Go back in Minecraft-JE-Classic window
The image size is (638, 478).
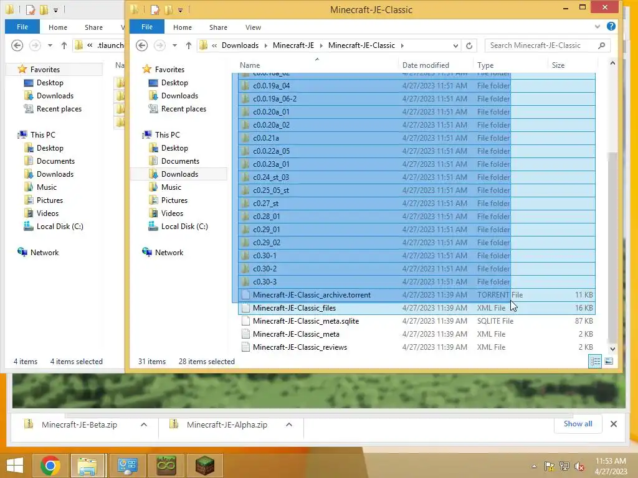tap(141, 45)
